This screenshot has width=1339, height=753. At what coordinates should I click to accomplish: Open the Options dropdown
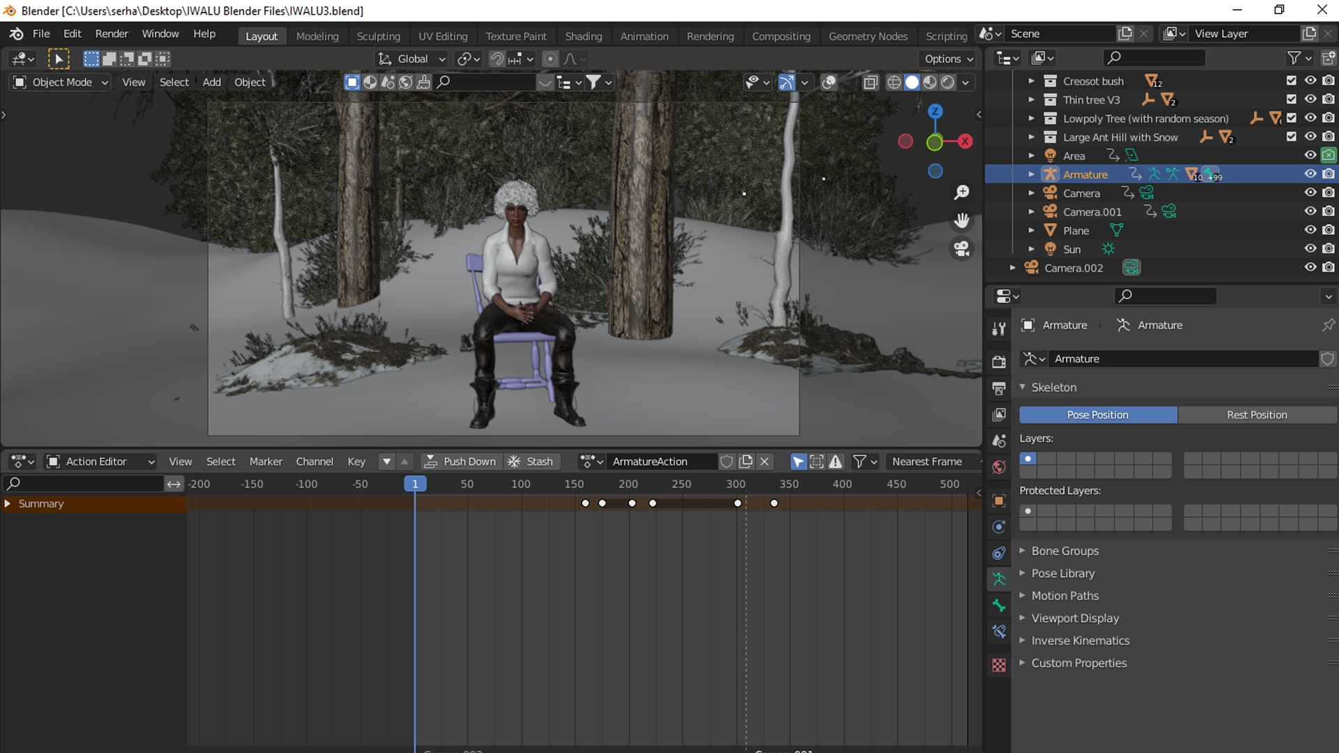click(948, 59)
